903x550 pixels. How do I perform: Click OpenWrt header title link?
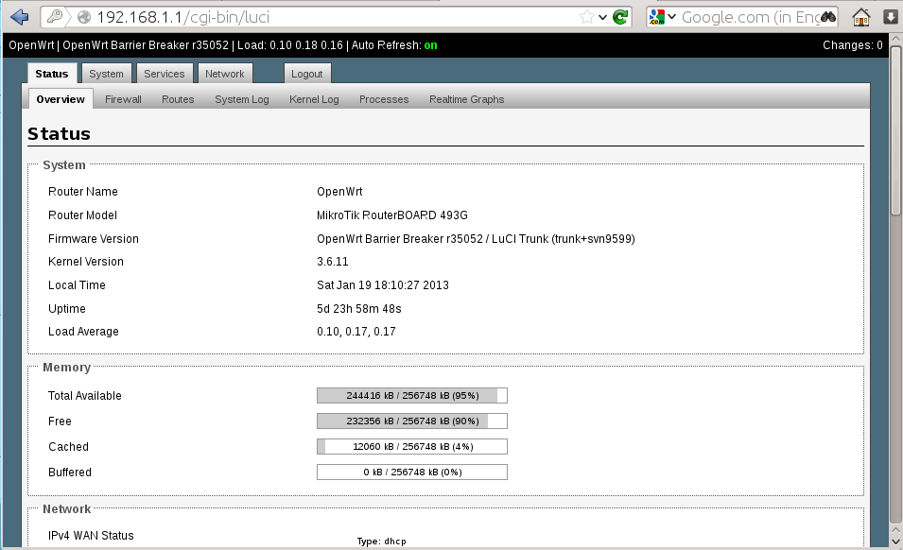31,45
